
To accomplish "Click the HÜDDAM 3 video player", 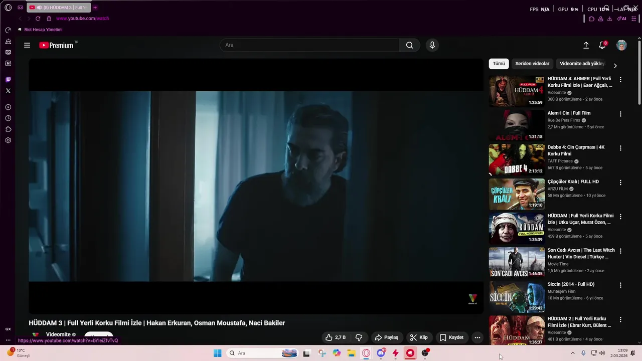I will pos(256,186).
